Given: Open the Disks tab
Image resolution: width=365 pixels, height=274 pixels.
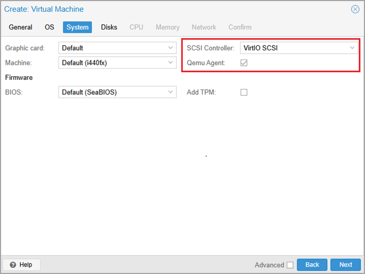Looking at the screenshot, I should (109, 27).
